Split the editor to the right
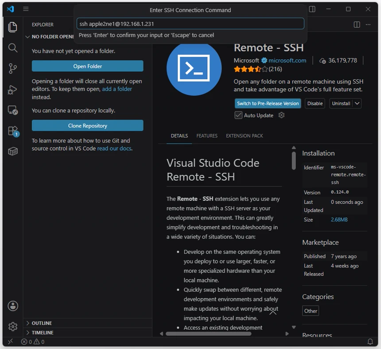This screenshot has height=349, width=381. point(357,24)
